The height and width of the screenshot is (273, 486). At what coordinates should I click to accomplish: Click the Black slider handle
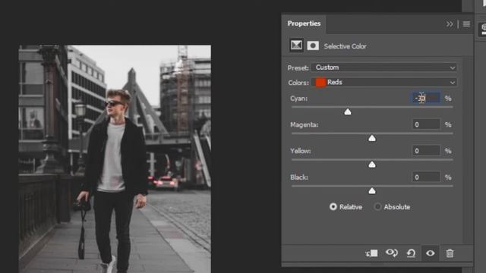tap(372, 190)
